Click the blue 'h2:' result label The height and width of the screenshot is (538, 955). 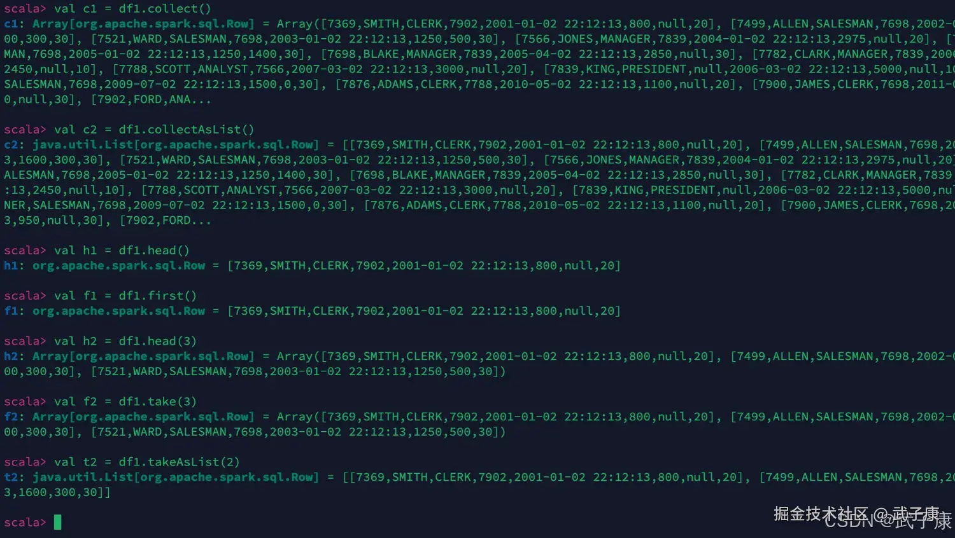[x=14, y=357]
